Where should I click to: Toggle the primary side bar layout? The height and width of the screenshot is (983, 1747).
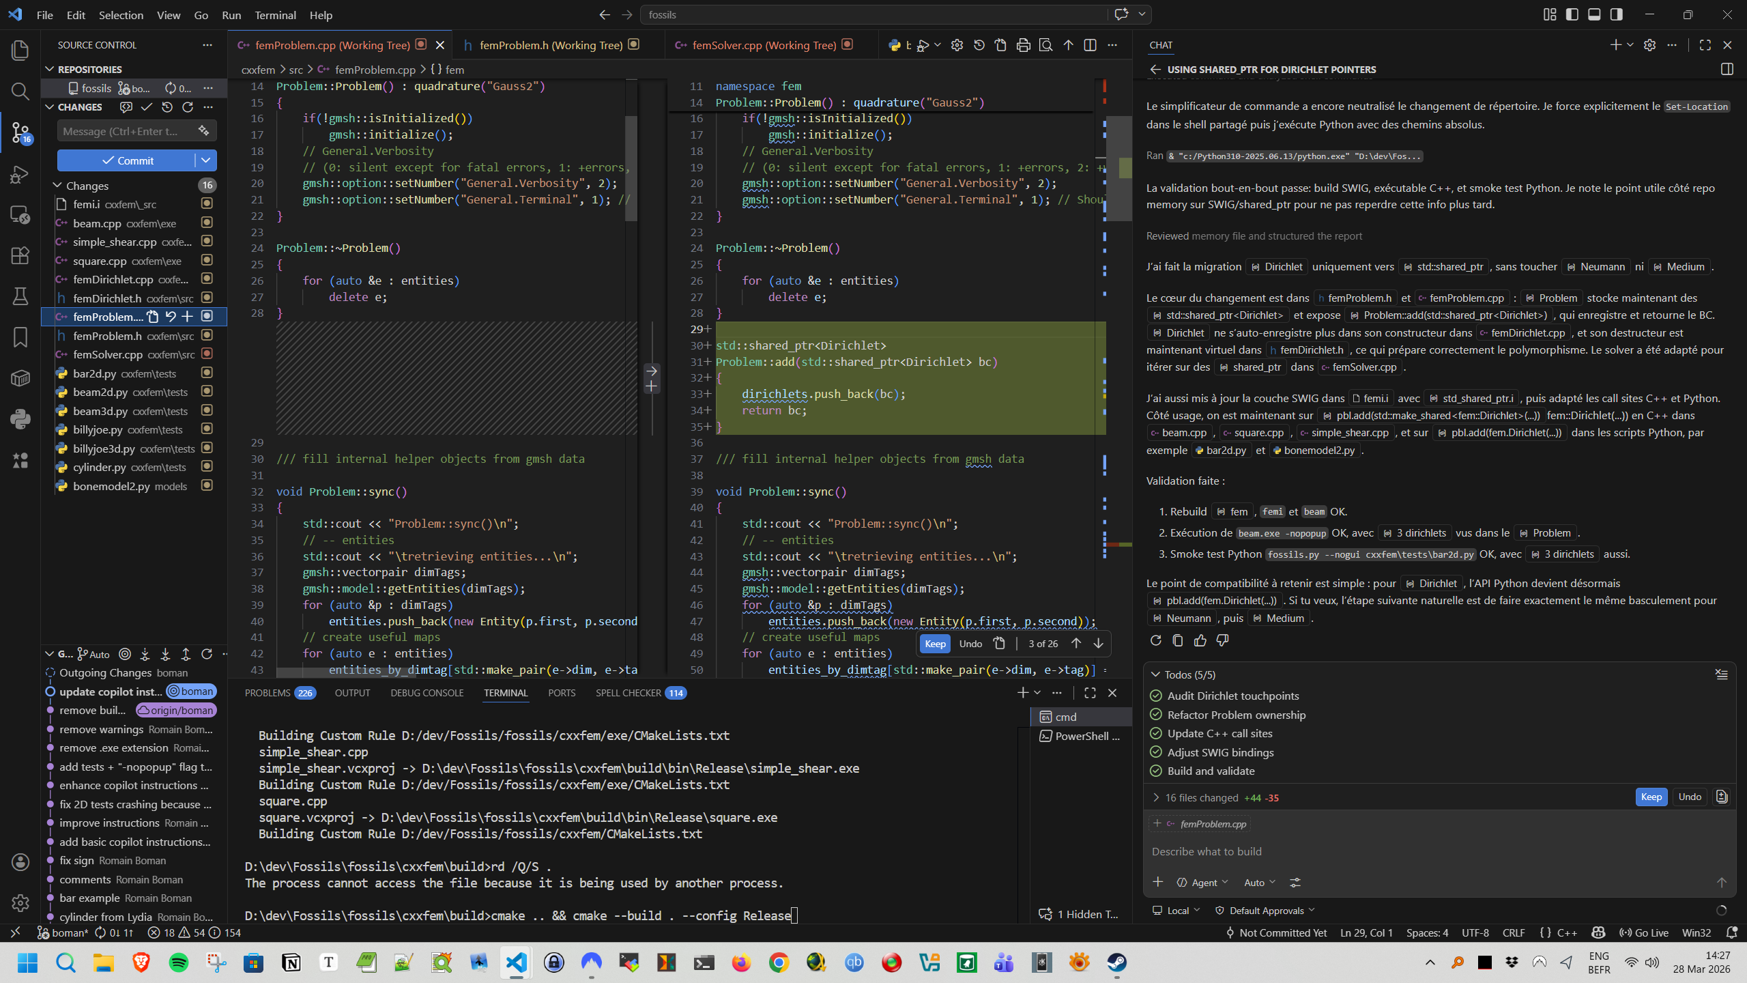pos(1572,14)
